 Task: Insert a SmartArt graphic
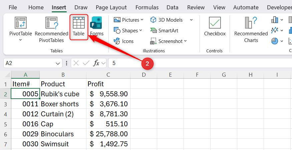tap(164, 31)
